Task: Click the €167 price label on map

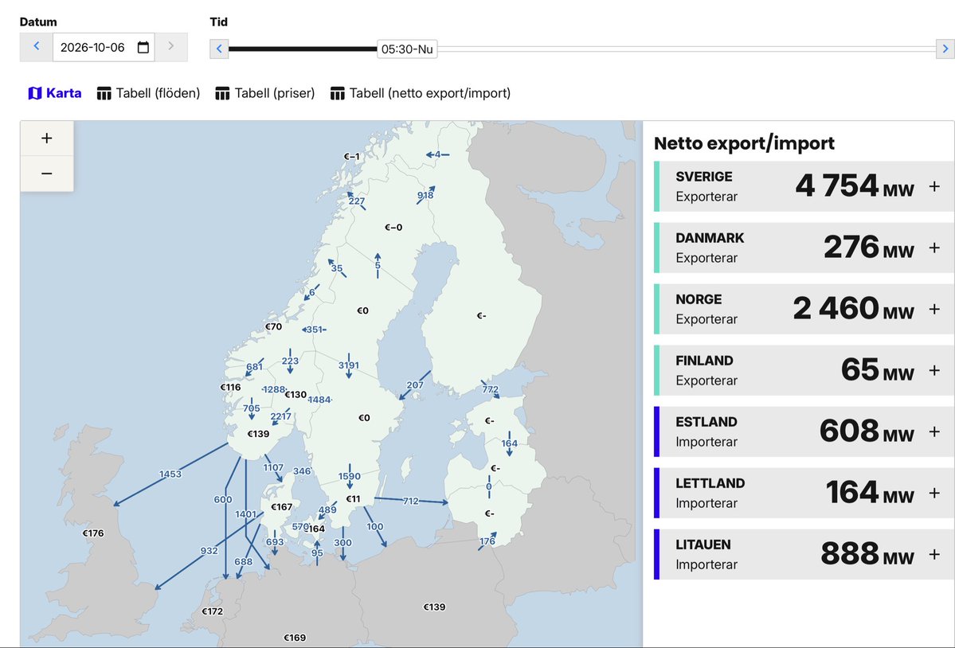Action: 281,507
